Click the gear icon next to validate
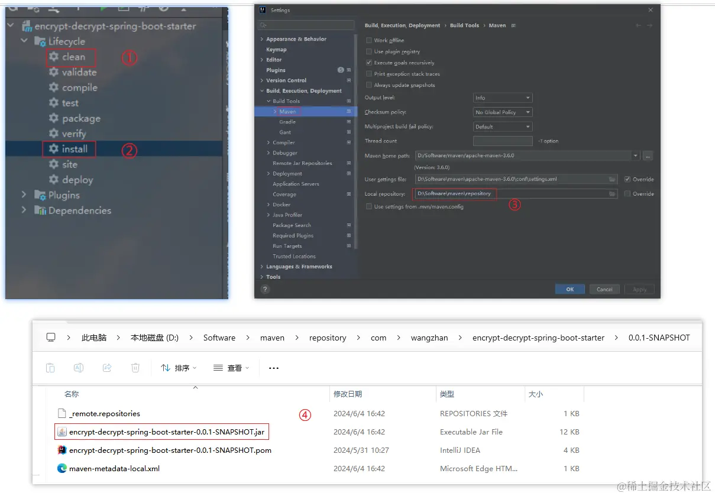 [54, 72]
